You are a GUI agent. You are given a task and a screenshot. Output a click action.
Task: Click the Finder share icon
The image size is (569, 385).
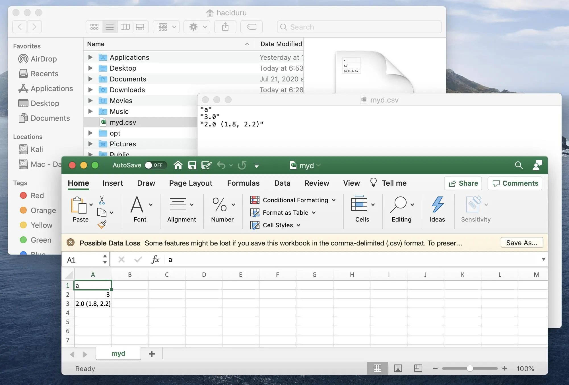[x=225, y=27]
